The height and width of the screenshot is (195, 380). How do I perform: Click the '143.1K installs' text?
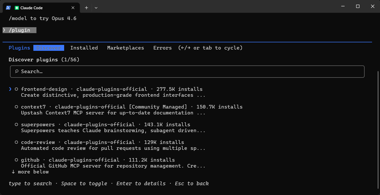pyautogui.click(x=167, y=124)
